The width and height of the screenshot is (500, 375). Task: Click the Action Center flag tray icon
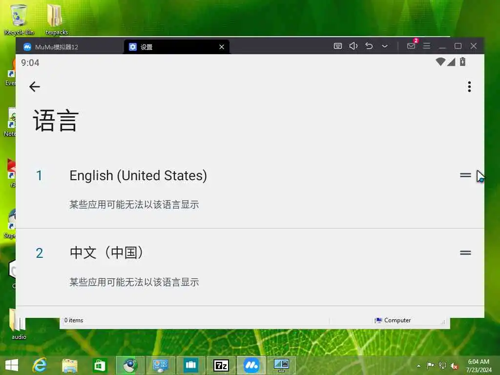pos(430,365)
